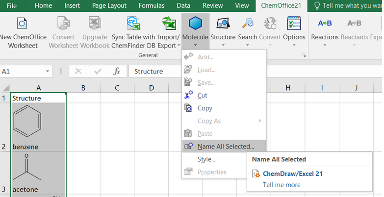Click the fx insert function icon
The width and height of the screenshot is (384, 197).
[117, 71]
